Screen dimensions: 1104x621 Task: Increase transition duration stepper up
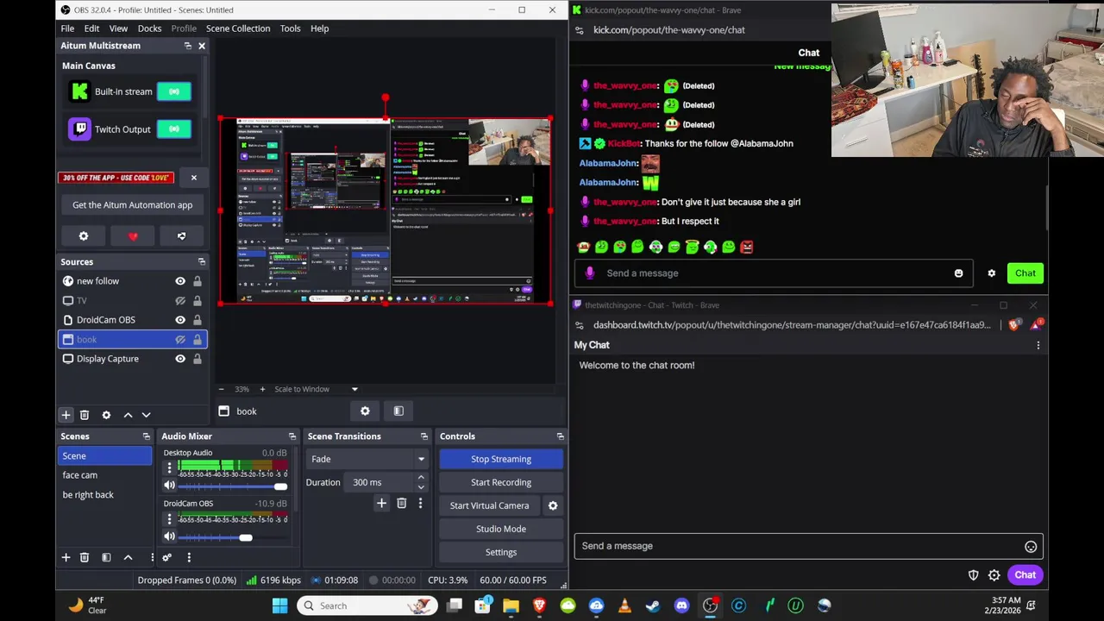(421, 478)
